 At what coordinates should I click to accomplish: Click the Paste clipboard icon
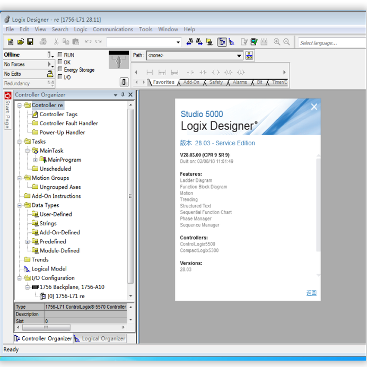click(76, 42)
